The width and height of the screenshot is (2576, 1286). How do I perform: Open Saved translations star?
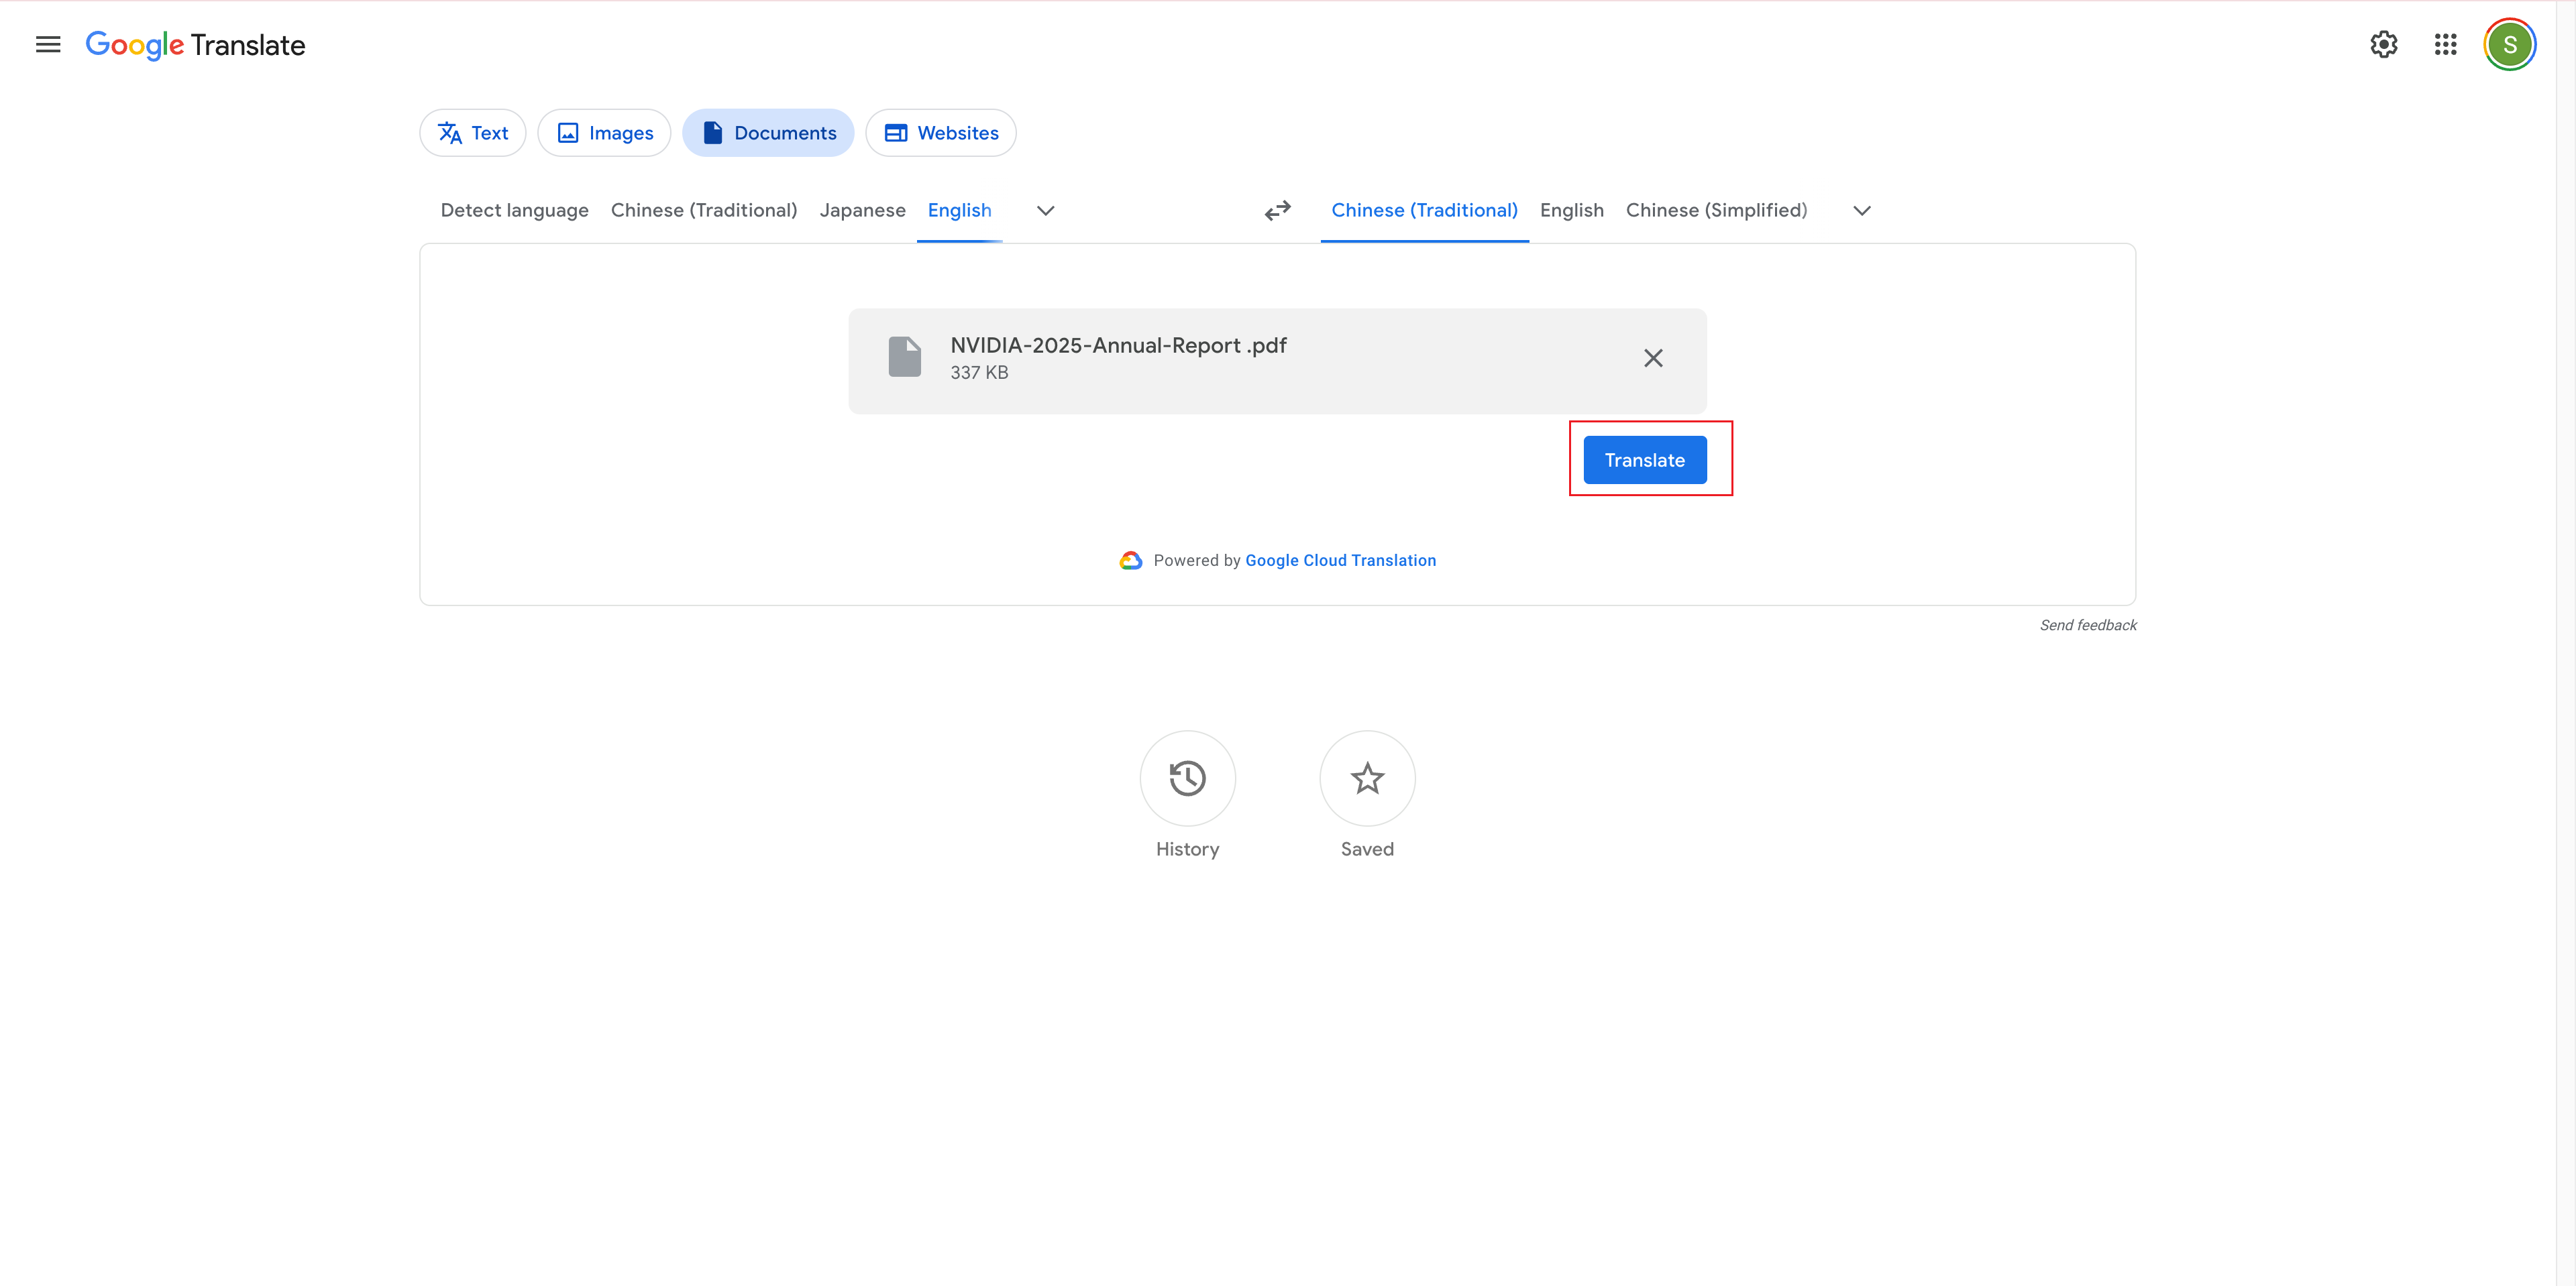point(1366,778)
